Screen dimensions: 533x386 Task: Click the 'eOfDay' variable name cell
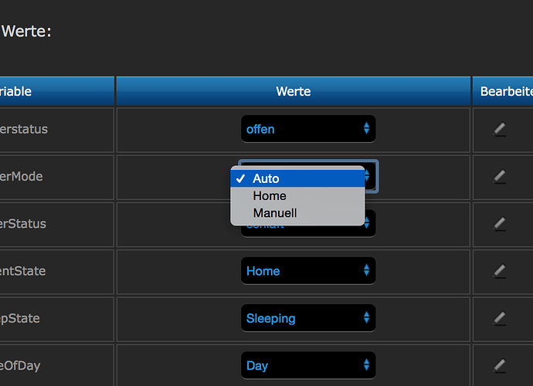(x=20, y=365)
